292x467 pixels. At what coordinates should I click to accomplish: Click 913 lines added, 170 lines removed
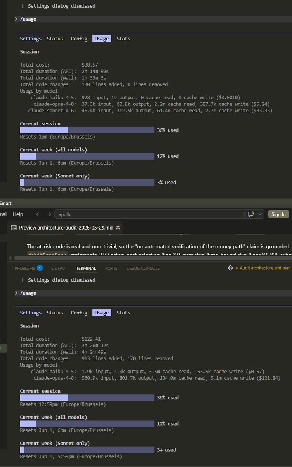pyautogui.click(x=127, y=358)
